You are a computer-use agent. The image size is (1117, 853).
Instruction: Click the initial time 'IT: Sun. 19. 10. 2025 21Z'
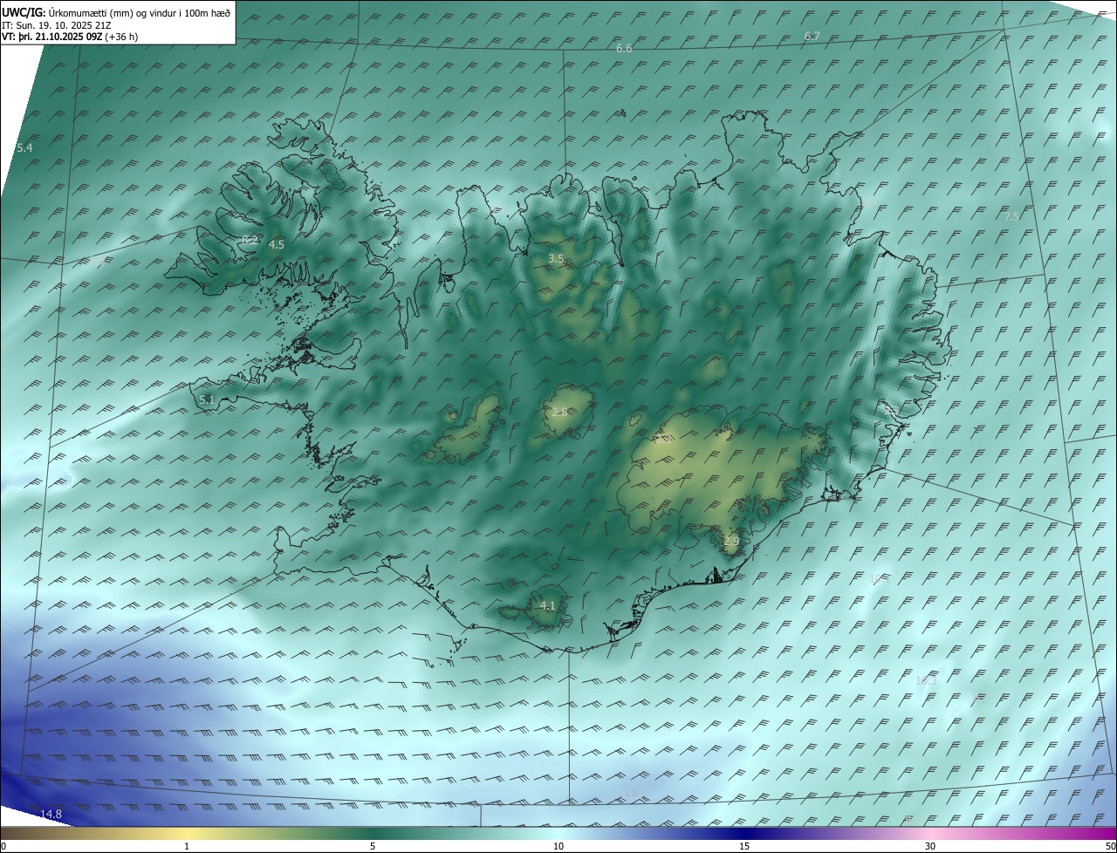tap(56, 25)
